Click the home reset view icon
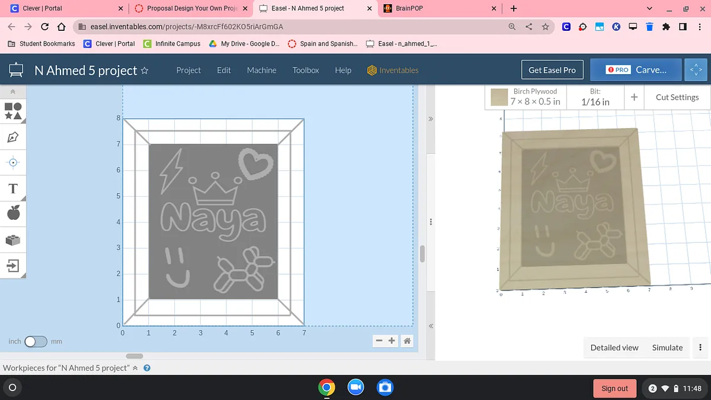The width and height of the screenshot is (711, 400). (407, 341)
